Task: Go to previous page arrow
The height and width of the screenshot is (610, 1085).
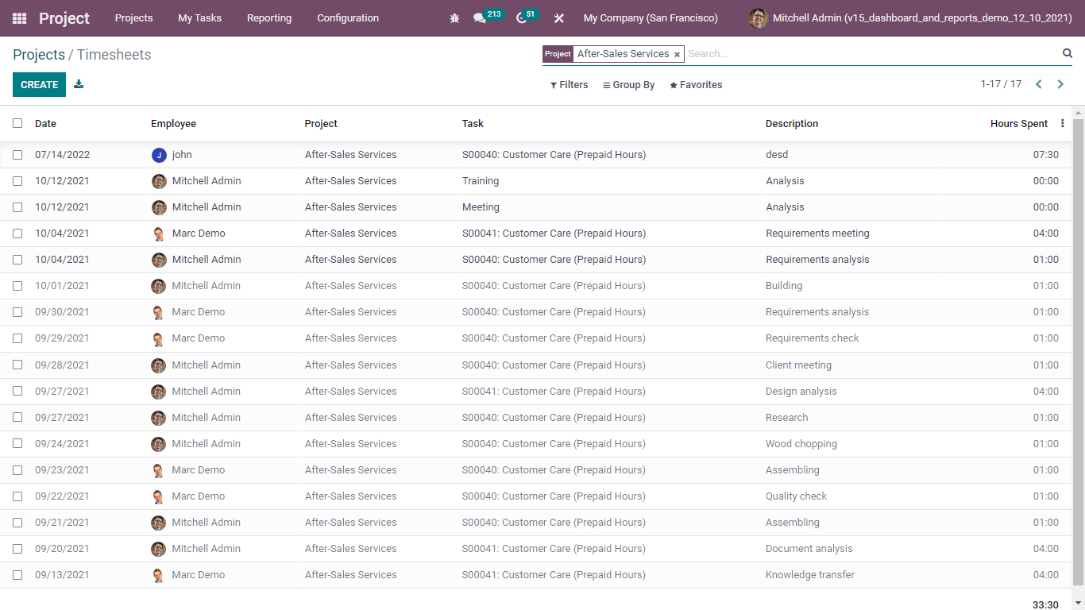Action: coord(1038,84)
